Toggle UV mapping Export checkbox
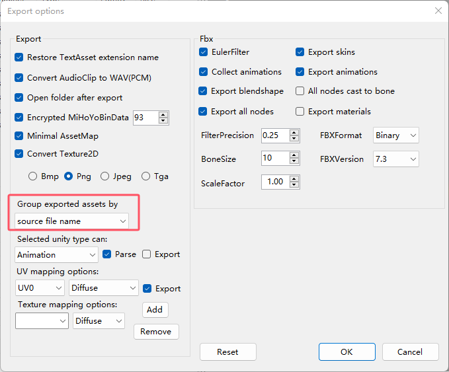449x372 pixels. click(147, 289)
